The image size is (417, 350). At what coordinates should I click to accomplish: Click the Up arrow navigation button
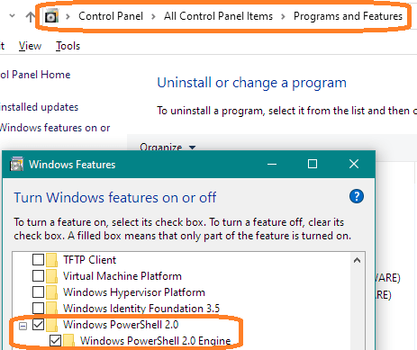pos(31,17)
